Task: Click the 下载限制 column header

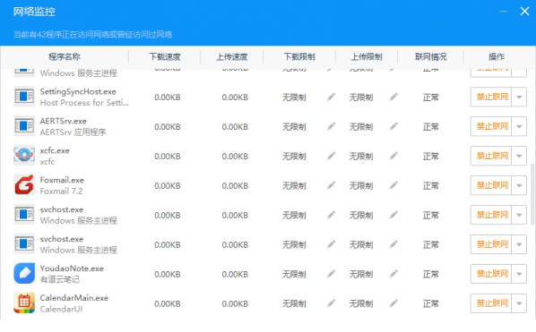Action: click(299, 56)
